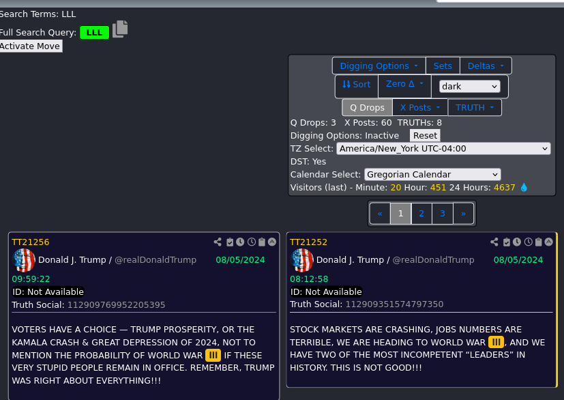
Task: Click date 08/05/2024 on post TT21256
Action: point(240,260)
